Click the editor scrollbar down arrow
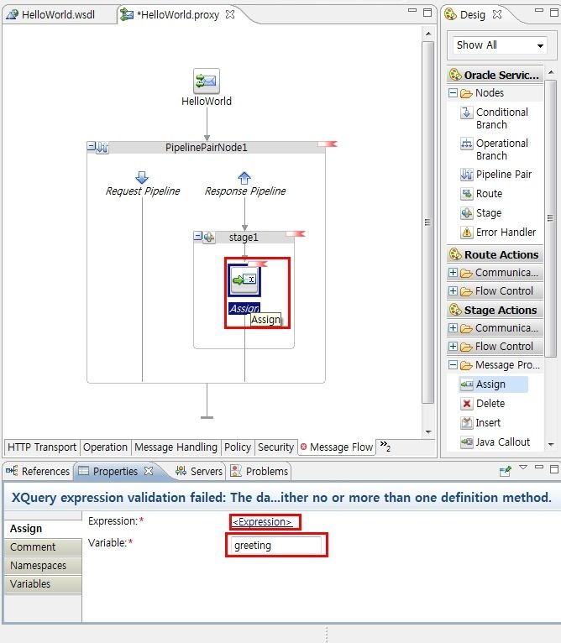 point(428,431)
